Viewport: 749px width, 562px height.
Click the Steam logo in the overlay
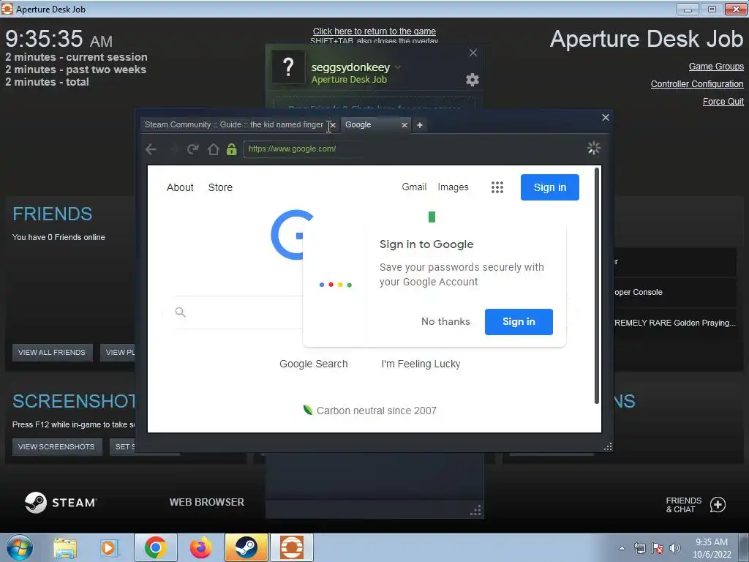pos(61,502)
